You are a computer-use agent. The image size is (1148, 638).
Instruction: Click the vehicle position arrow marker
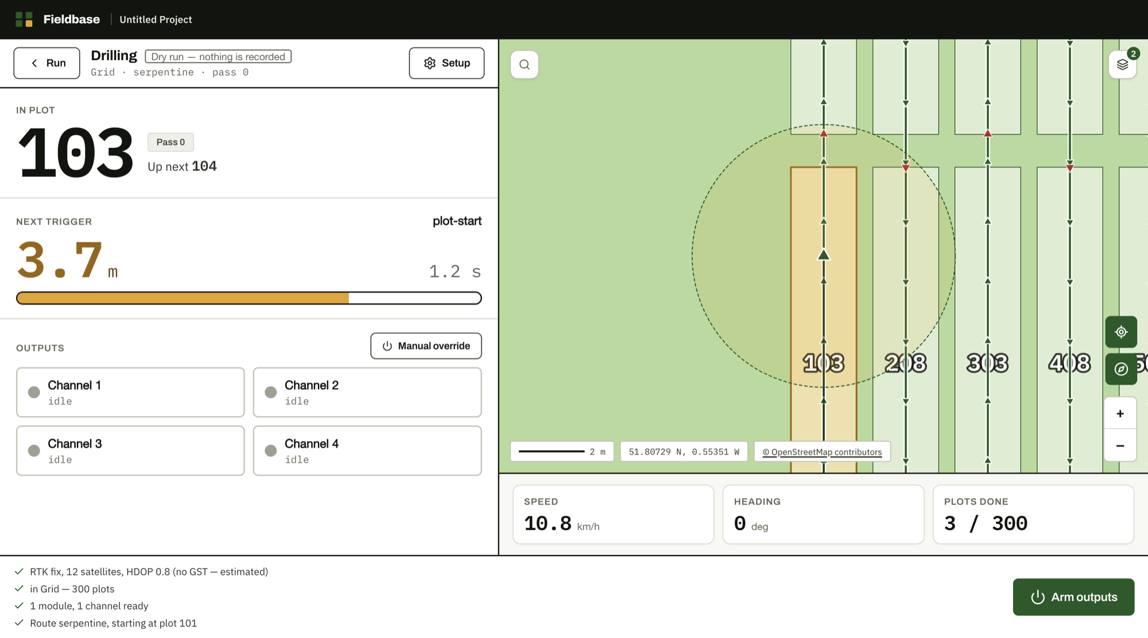point(824,255)
